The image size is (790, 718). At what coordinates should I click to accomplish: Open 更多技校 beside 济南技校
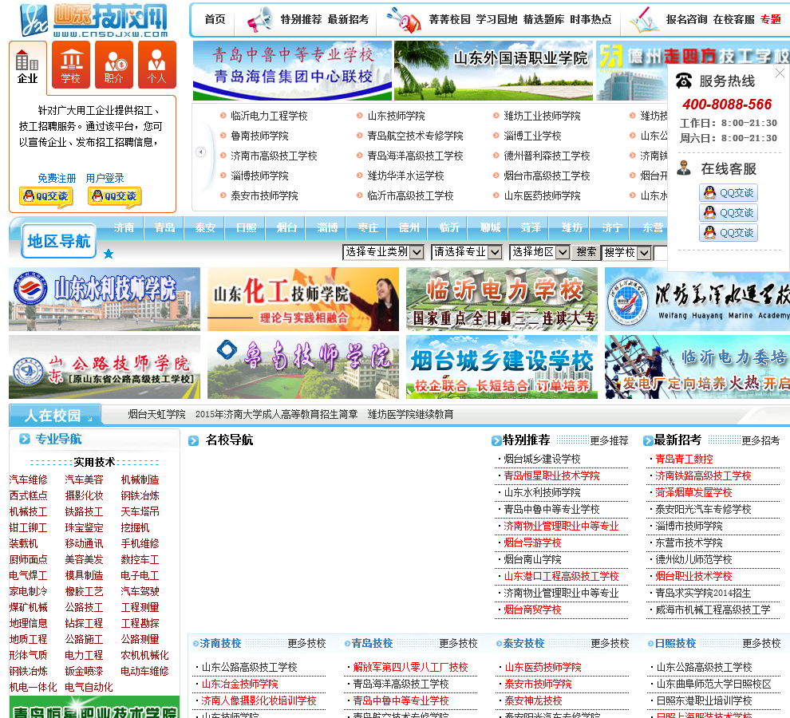coord(307,644)
